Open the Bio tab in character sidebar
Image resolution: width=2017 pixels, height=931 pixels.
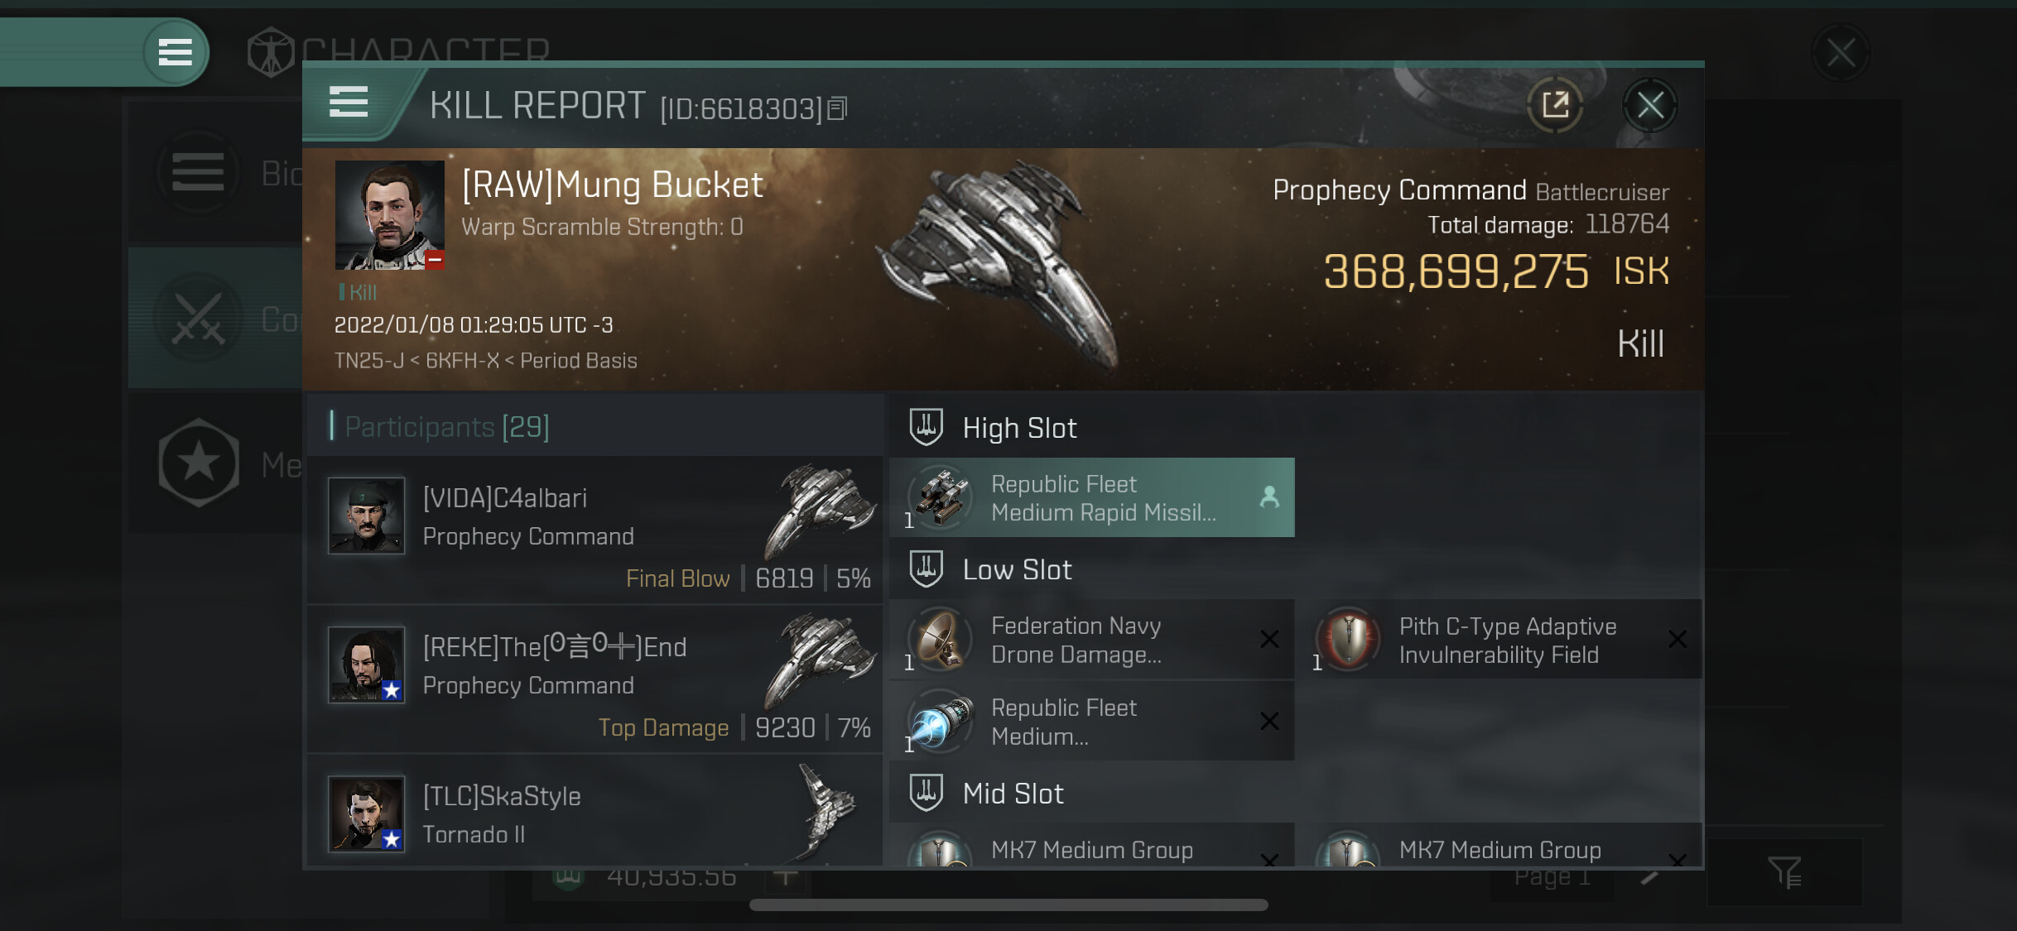point(199,173)
